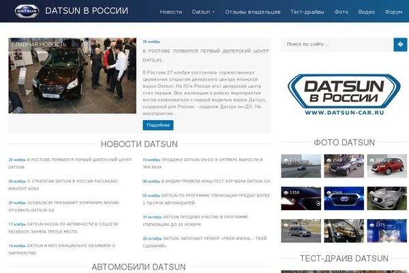Image resolution: width=409 pixels, height=273 pixels.
Task: Open the car interior photo thumbnail
Action: pos(344,231)
